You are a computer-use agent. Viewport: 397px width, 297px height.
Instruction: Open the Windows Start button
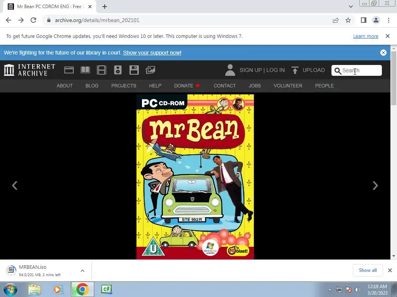pyautogui.click(x=10, y=289)
